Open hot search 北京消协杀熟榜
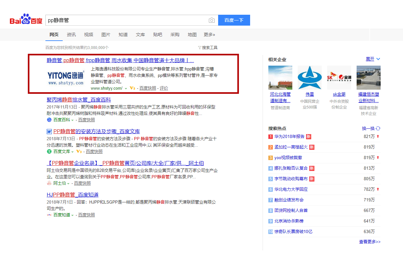Viewport: 403px width, 259px height. 289,221
